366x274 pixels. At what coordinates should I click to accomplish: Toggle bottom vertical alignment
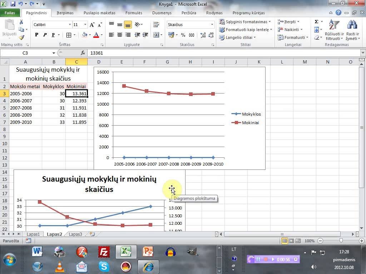coord(128,25)
